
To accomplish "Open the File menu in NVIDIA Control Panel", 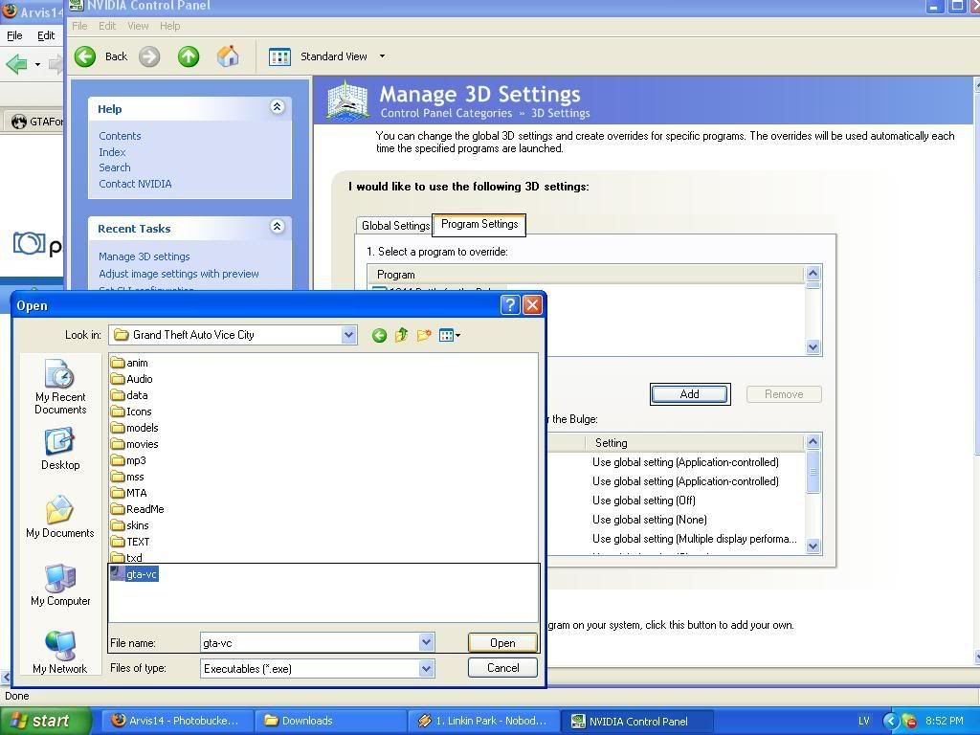I will (x=79, y=26).
